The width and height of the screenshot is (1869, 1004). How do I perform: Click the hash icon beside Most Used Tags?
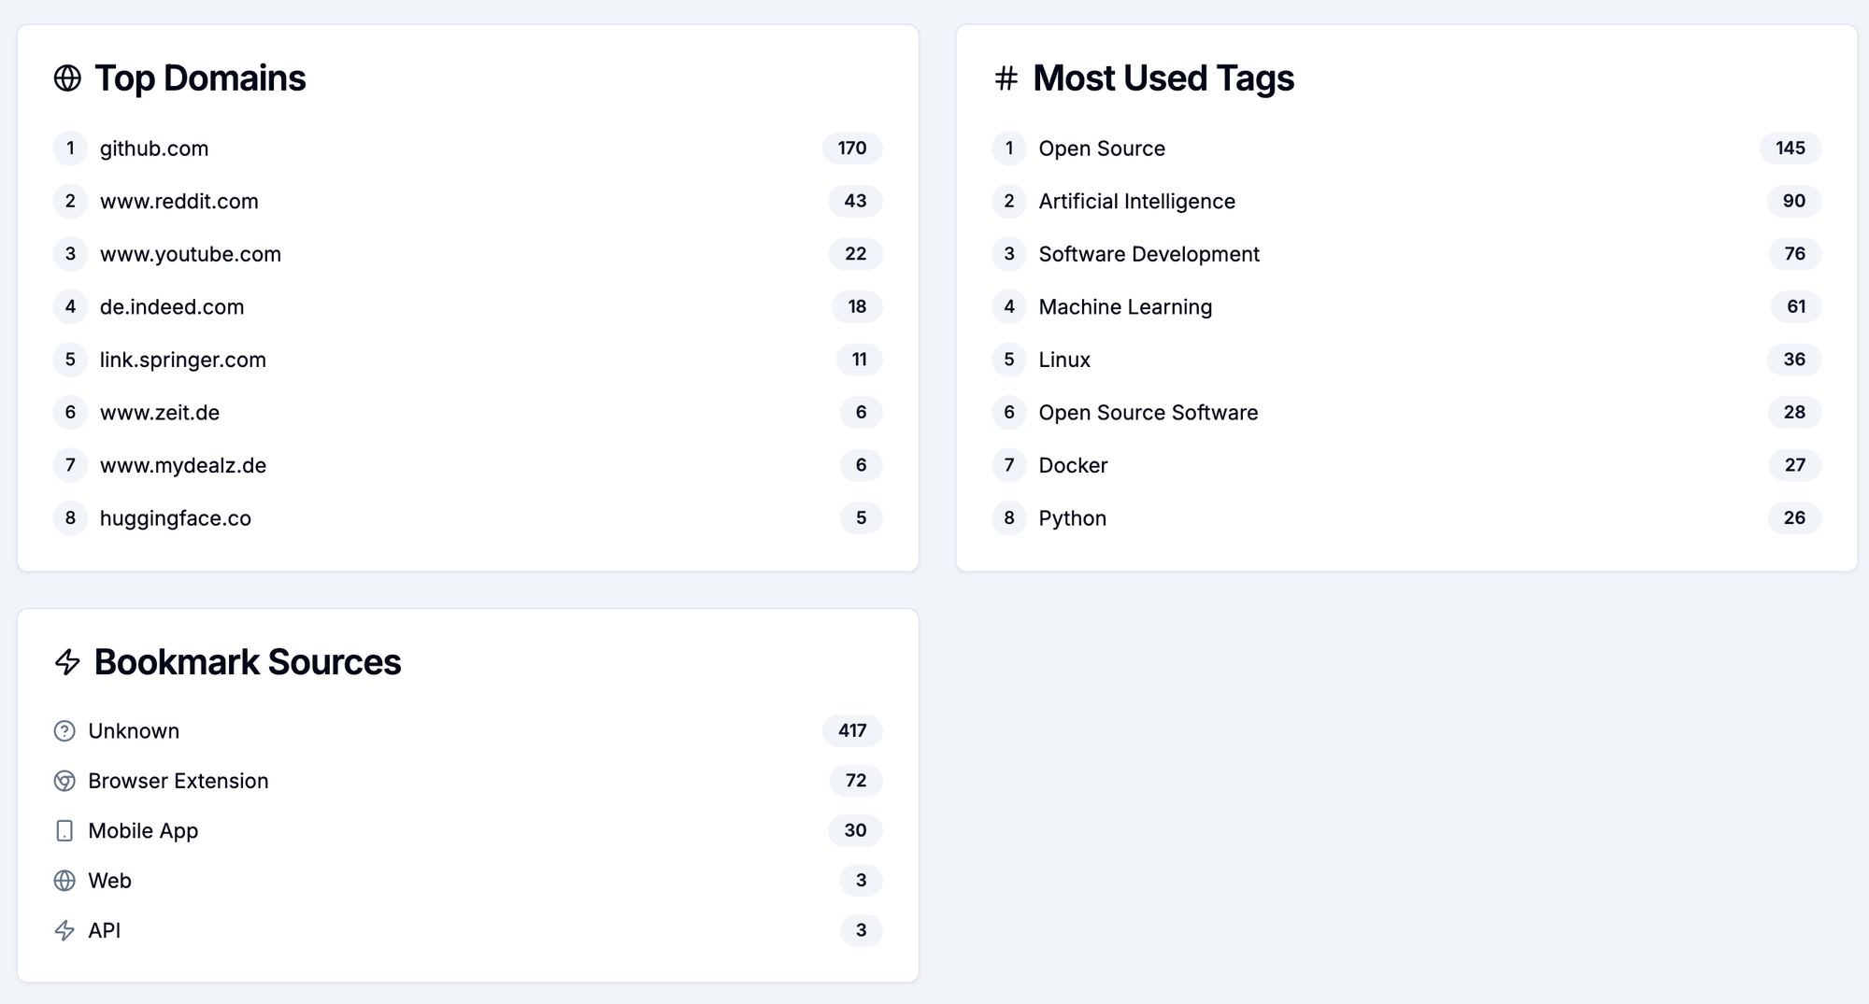pyautogui.click(x=1006, y=78)
